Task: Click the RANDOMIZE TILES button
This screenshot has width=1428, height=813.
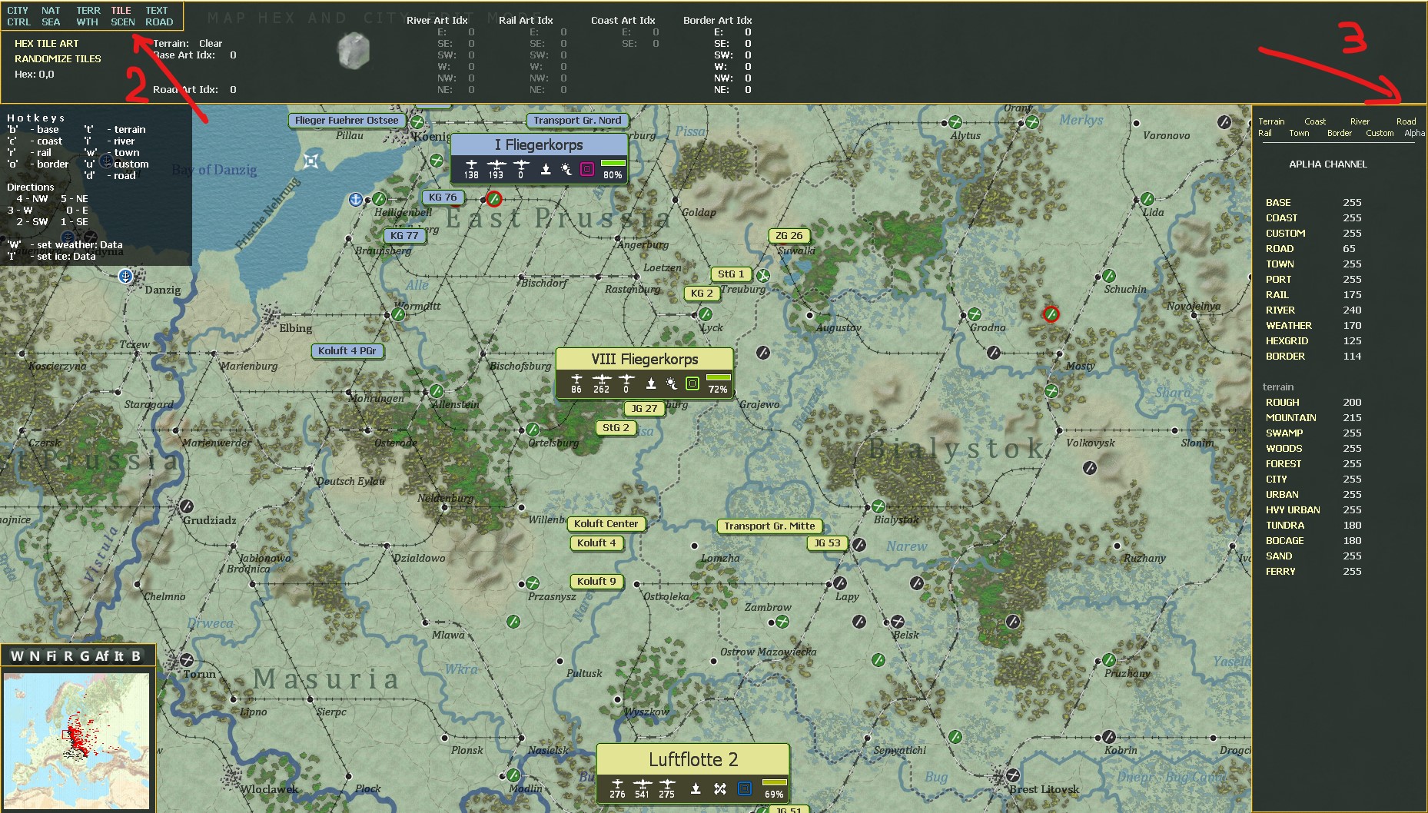Action: 58,59
